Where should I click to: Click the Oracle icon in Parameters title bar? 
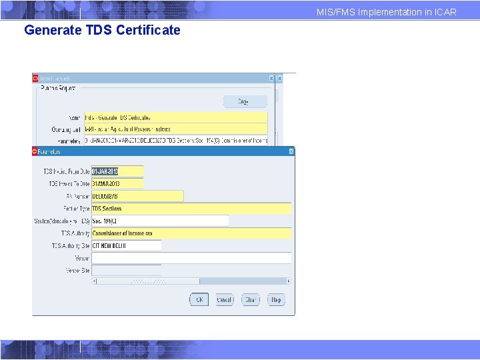35,151
